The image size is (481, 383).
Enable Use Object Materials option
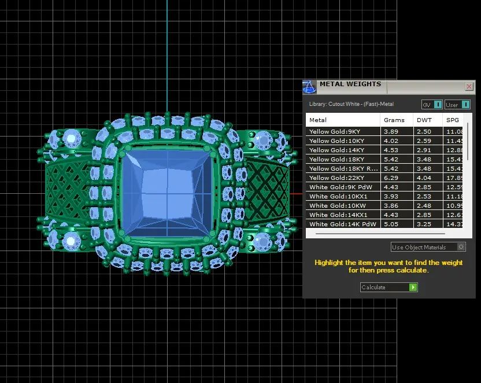428,247
